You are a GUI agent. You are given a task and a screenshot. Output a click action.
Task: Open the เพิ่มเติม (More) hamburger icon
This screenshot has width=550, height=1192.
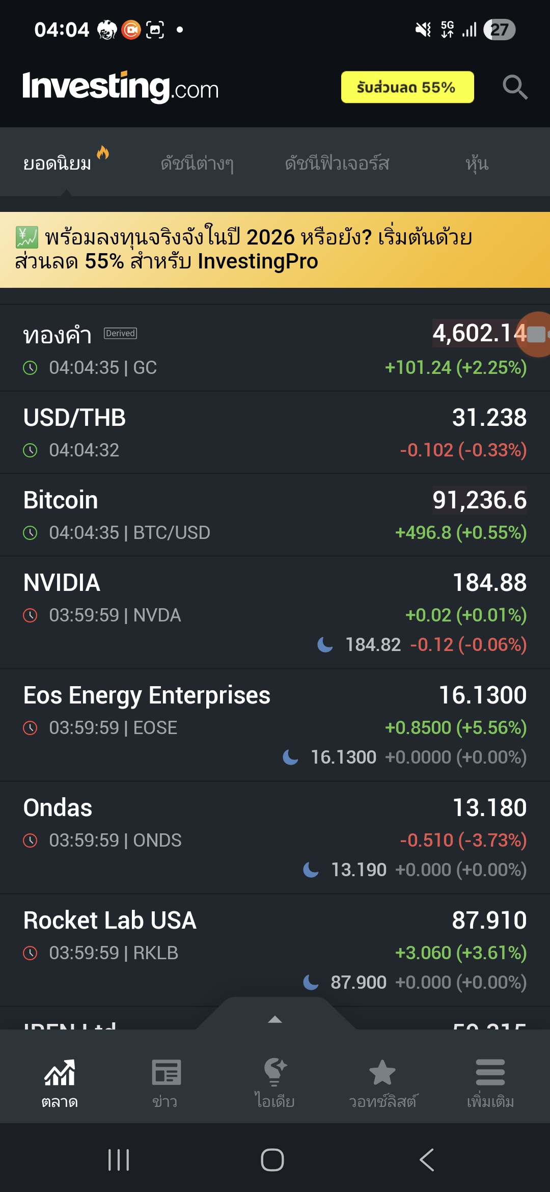pyautogui.click(x=490, y=1073)
